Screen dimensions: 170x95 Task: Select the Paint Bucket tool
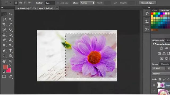click(x=11, y=40)
